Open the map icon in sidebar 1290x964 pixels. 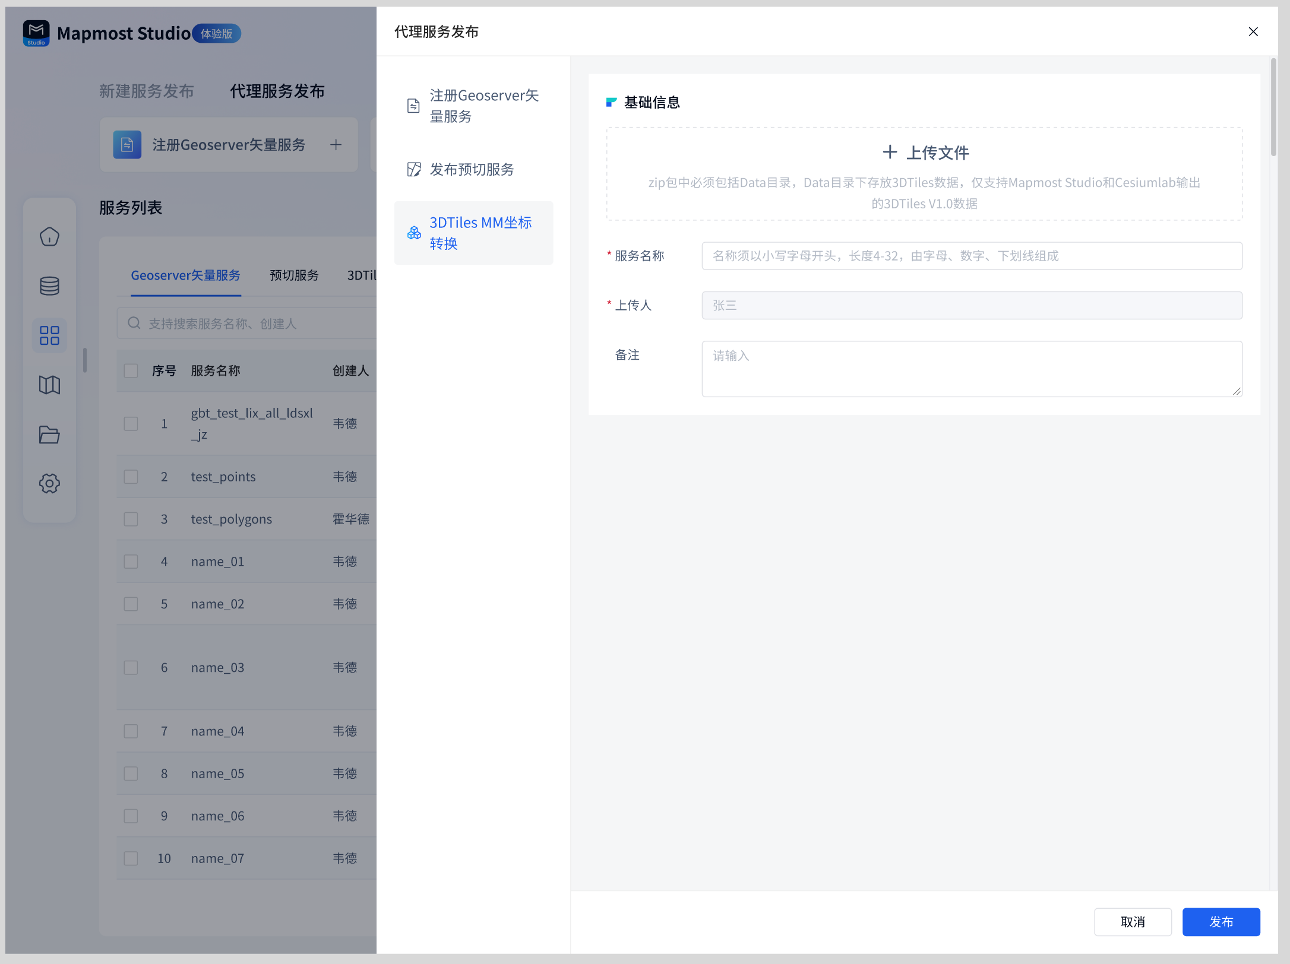coord(49,385)
